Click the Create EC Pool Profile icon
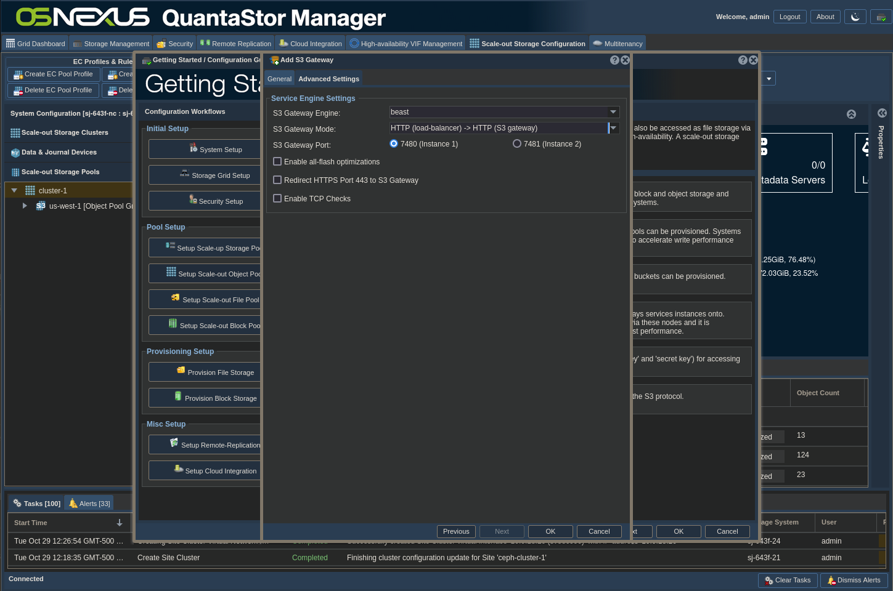The width and height of the screenshot is (893, 591). pos(18,74)
